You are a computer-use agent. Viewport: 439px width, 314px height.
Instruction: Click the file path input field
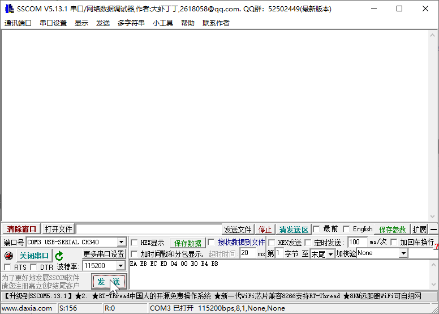pos(149,229)
